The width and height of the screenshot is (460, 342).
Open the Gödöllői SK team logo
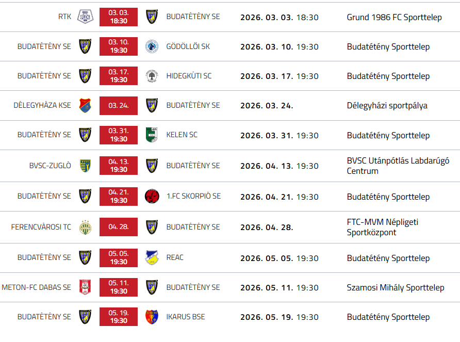coord(152,46)
